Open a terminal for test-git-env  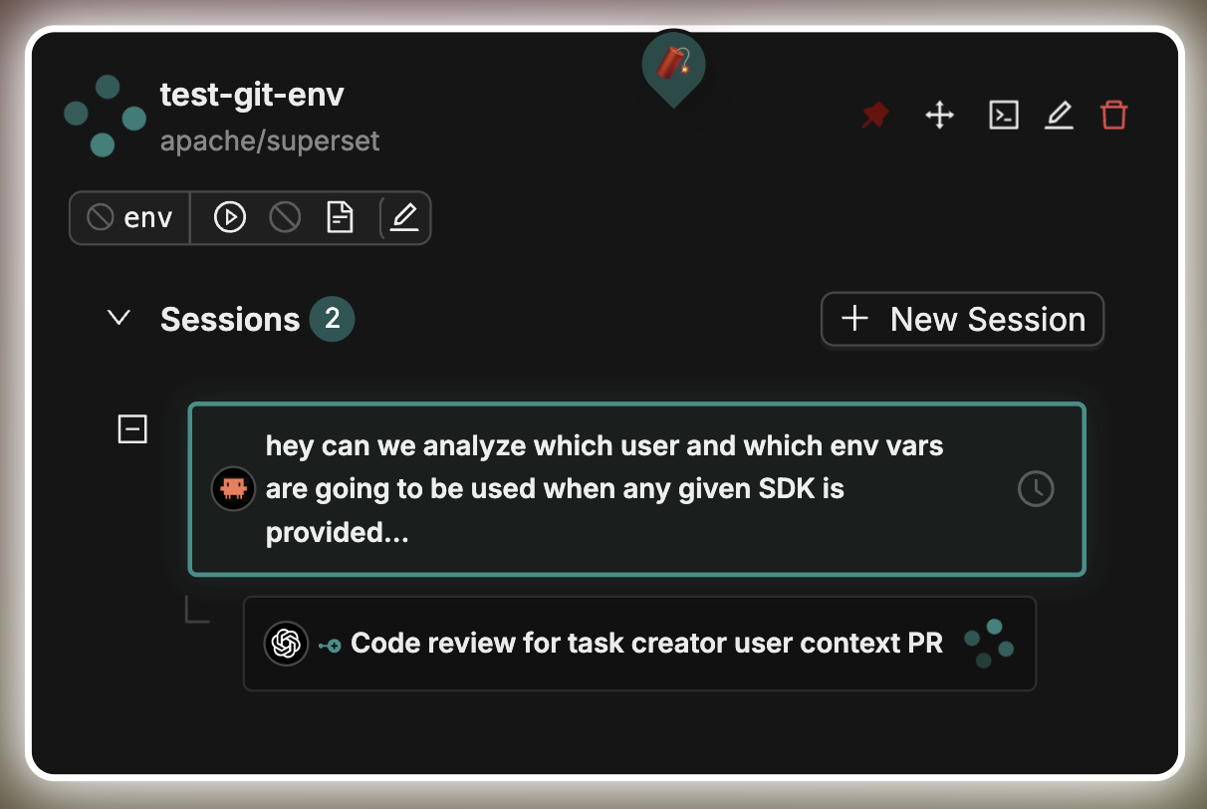pyautogui.click(x=1003, y=115)
